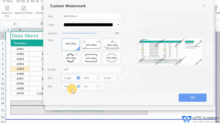This screenshot has width=220, height=123.
Task: Select cell A001
Action: tap(20, 49)
